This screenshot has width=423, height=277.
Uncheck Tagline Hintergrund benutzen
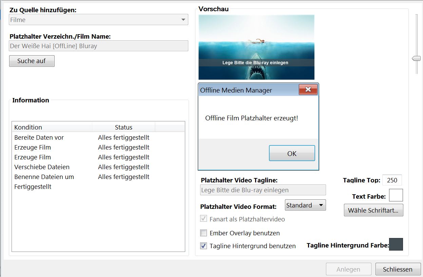[x=204, y=246]
